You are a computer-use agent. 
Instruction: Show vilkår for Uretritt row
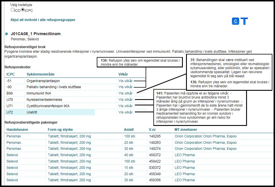[125, 112]
